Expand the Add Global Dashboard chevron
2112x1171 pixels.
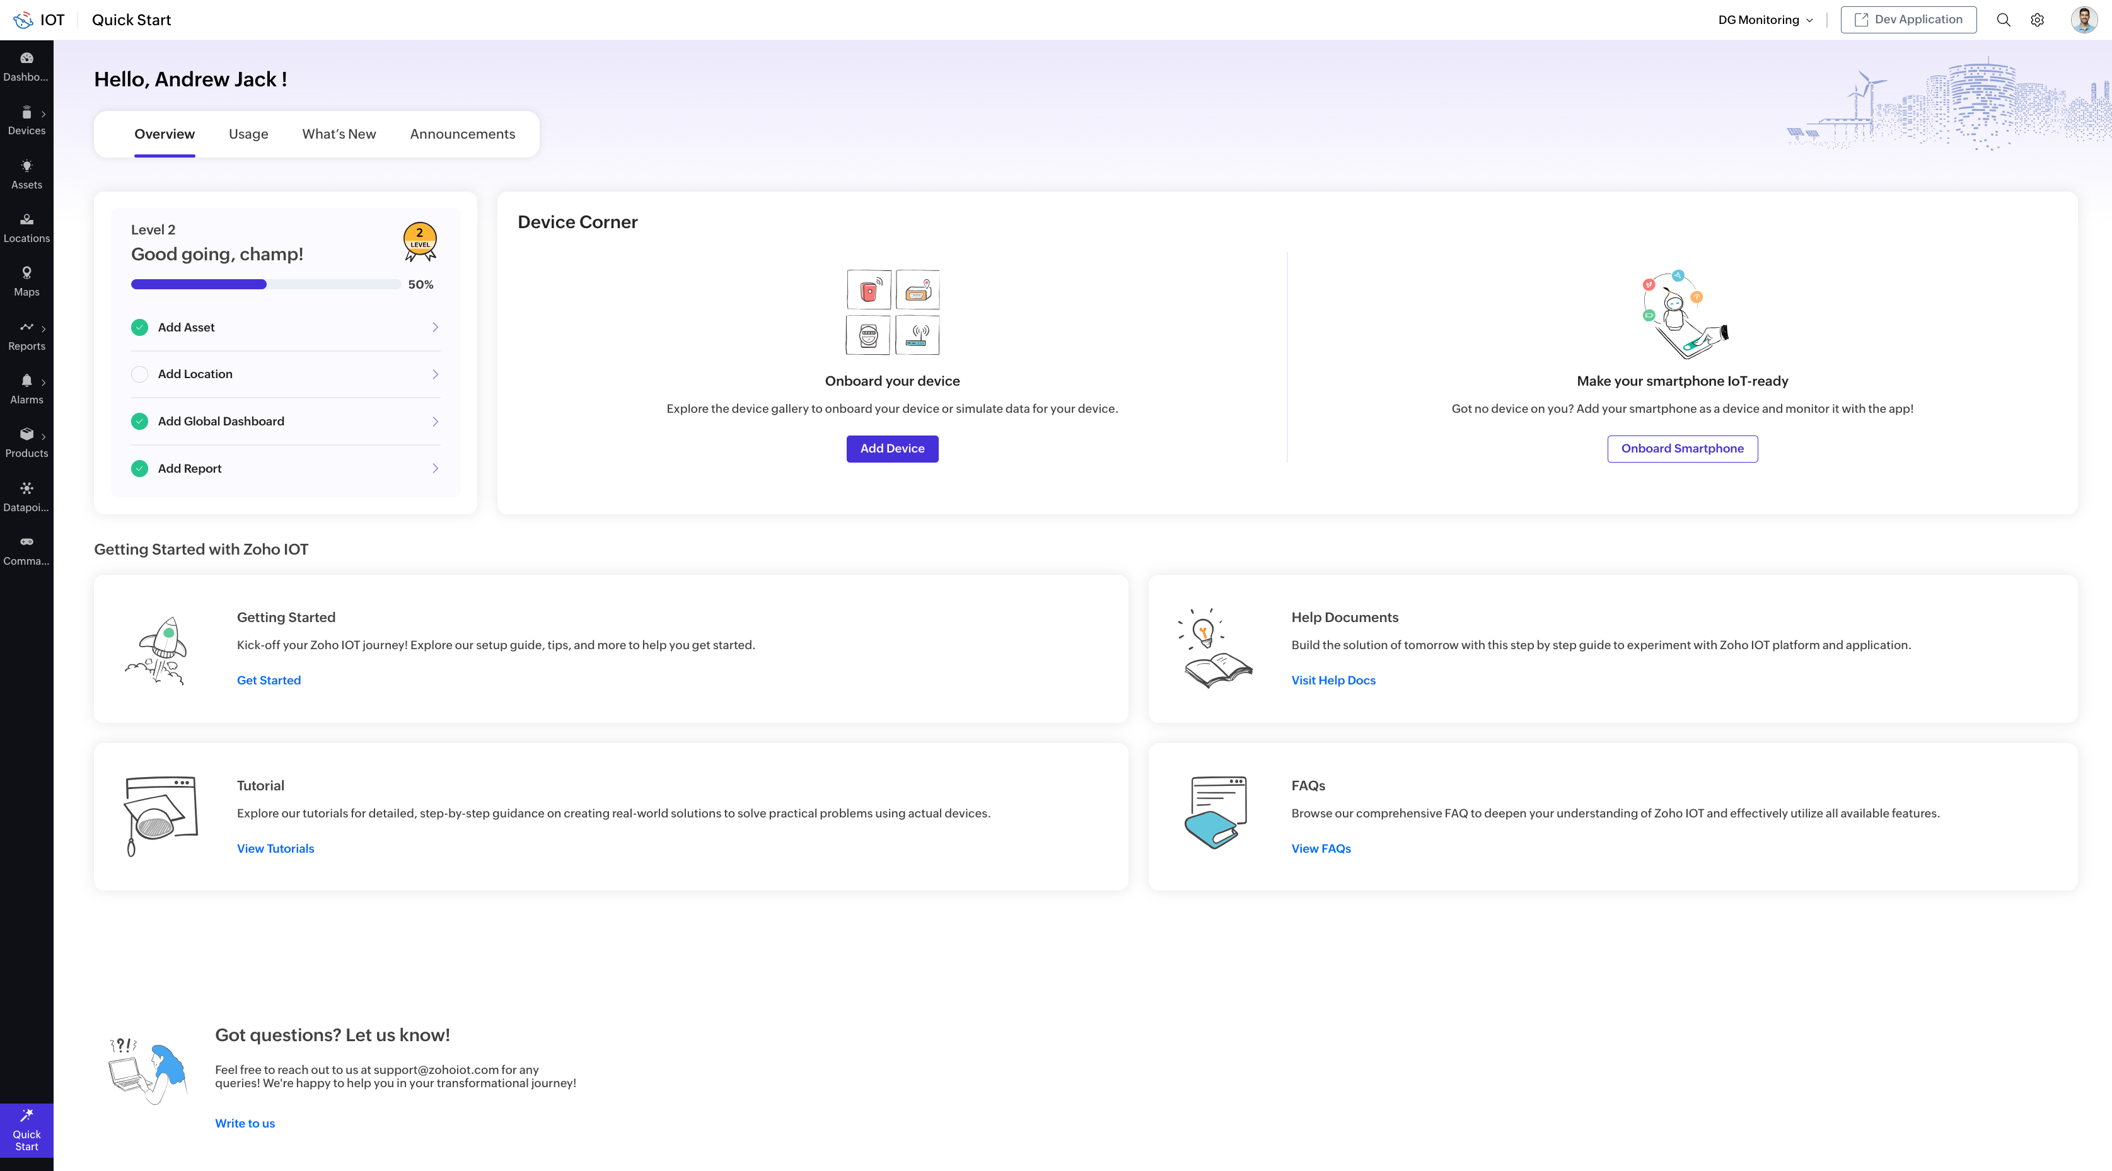coord(436,421)
